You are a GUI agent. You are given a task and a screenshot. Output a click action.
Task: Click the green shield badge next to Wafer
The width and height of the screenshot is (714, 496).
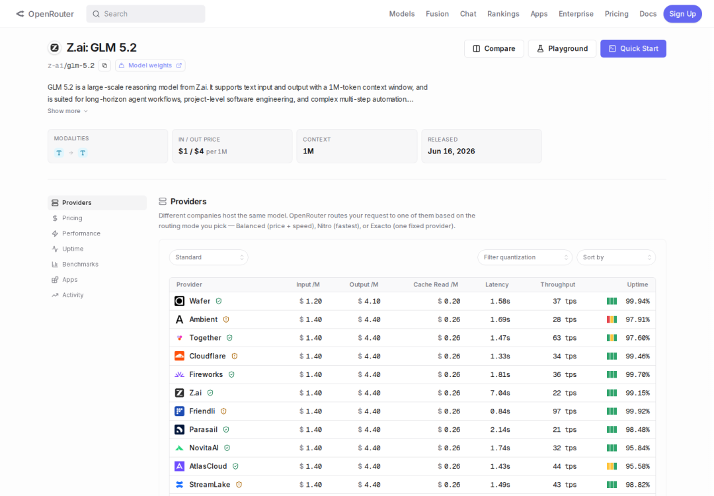pyautogui.click(x=219, y=301)
